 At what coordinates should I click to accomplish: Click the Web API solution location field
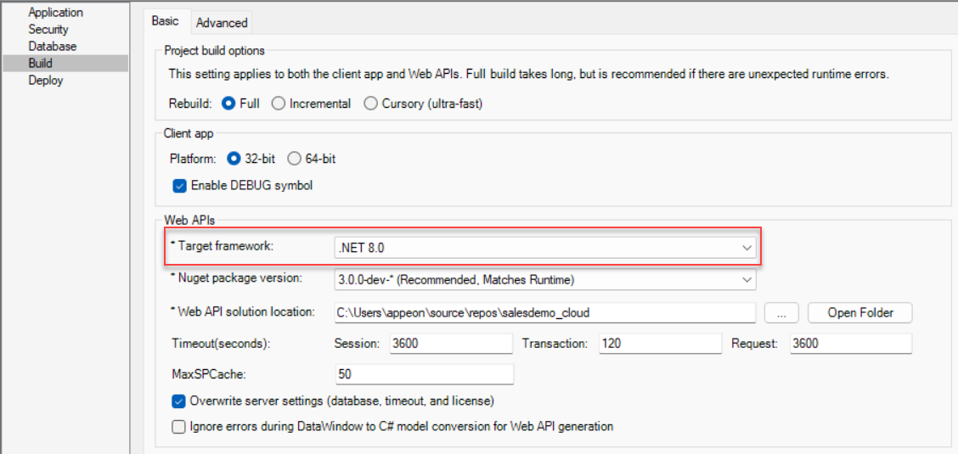[x=544, y=312]
